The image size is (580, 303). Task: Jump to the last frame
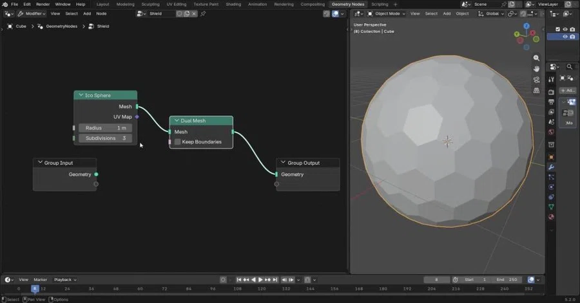click(x=275, y=280)
